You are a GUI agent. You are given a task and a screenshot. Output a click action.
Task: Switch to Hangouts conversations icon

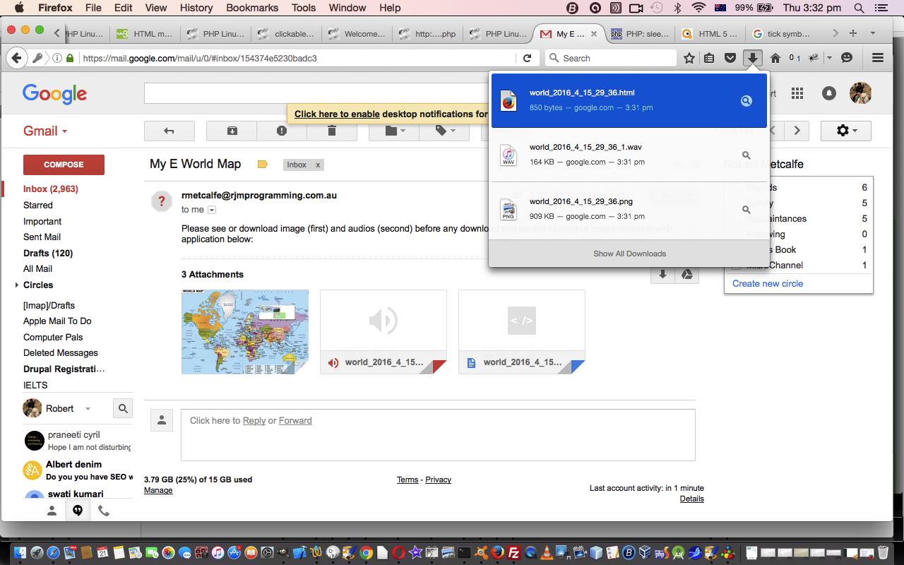(x=78, y=511)
